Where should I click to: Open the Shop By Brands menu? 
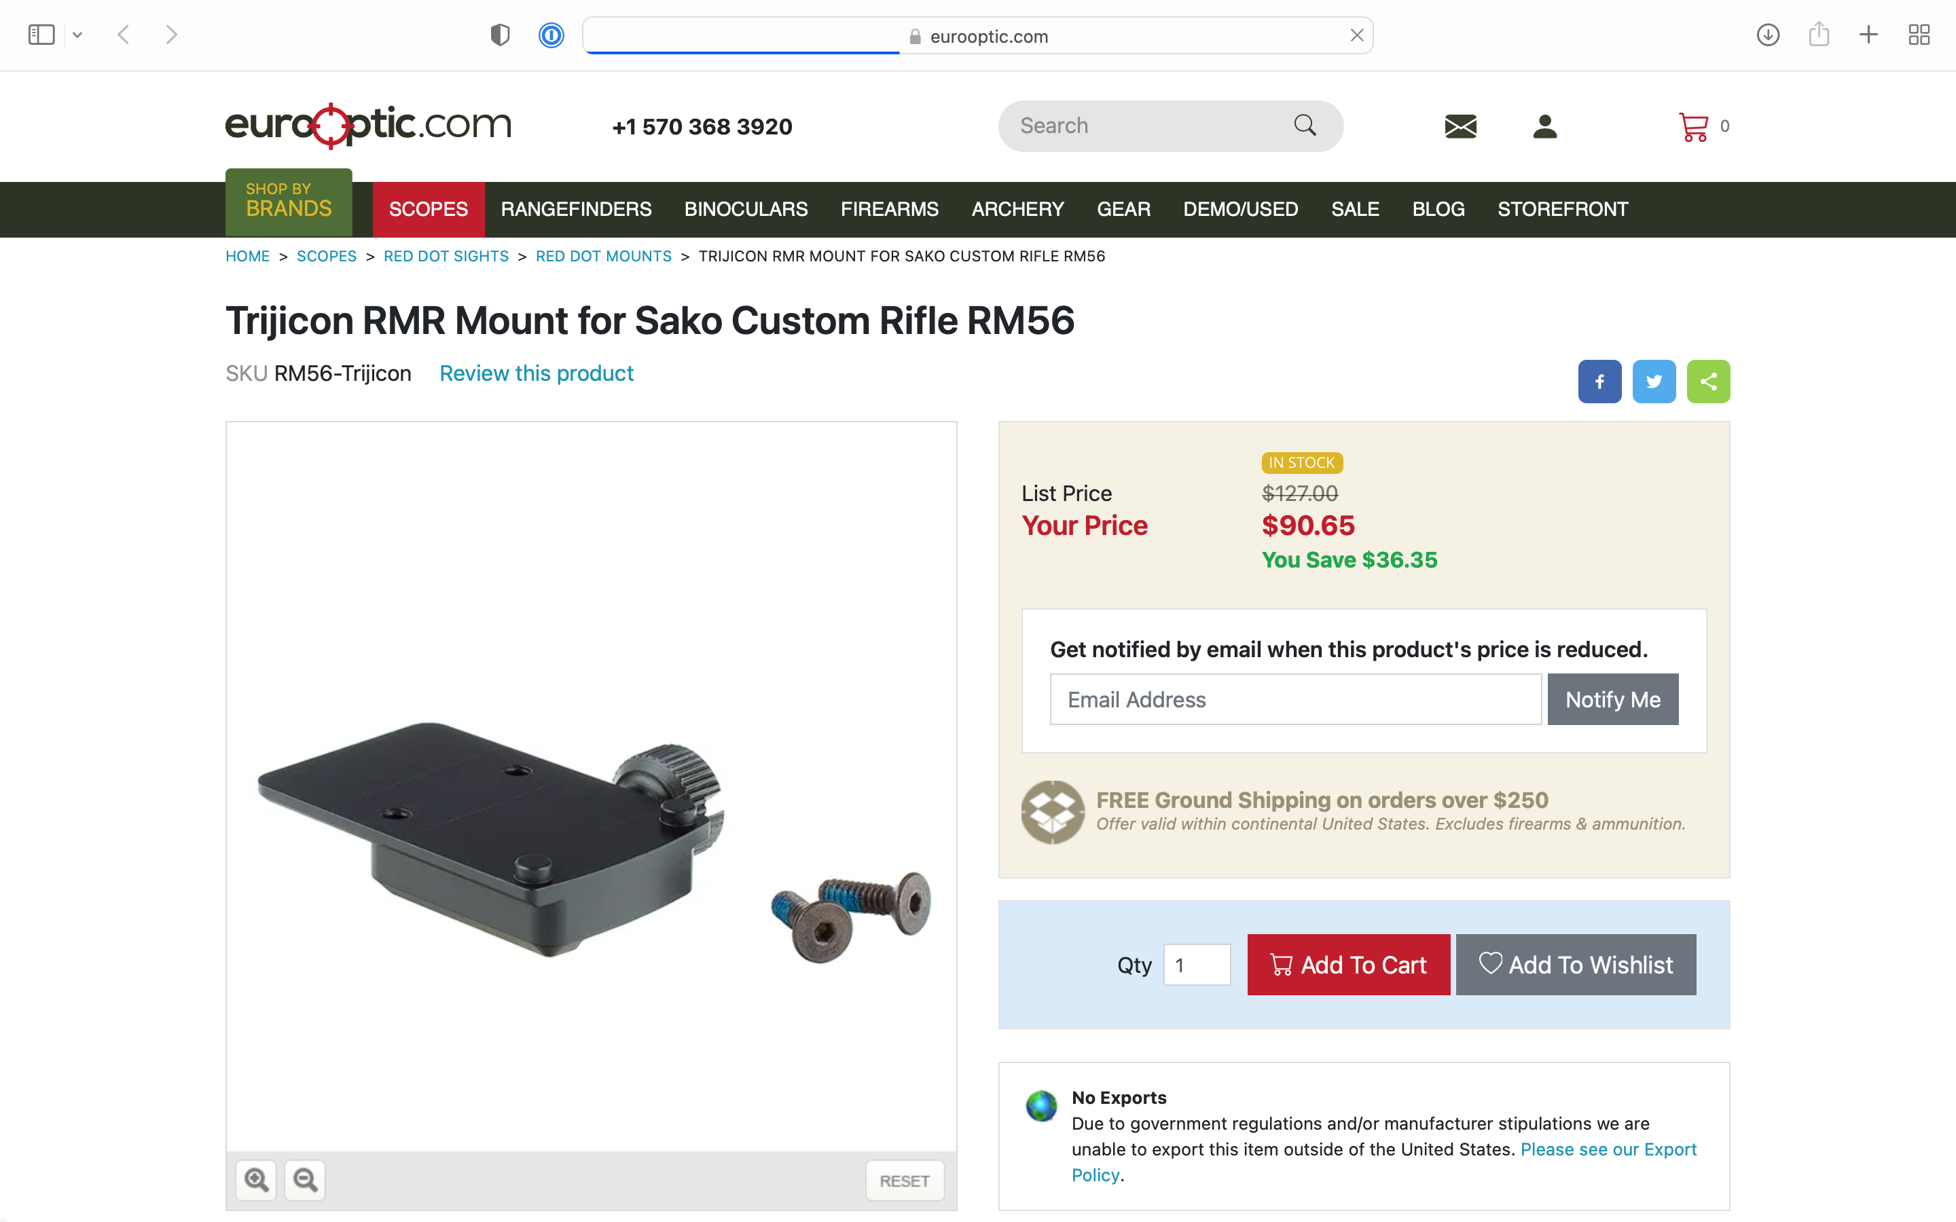pos(289,202)
